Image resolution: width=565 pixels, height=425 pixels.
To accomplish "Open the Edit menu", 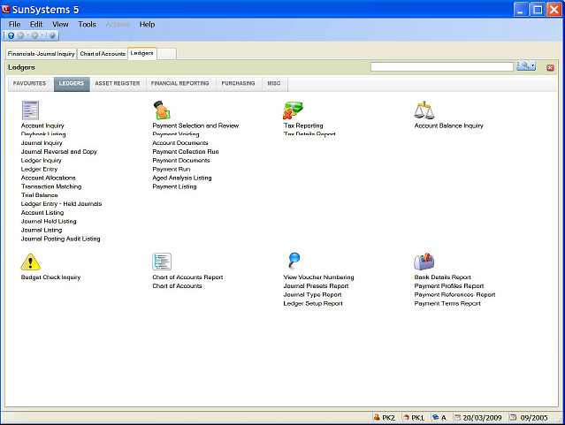I will [x=36, y=24].
